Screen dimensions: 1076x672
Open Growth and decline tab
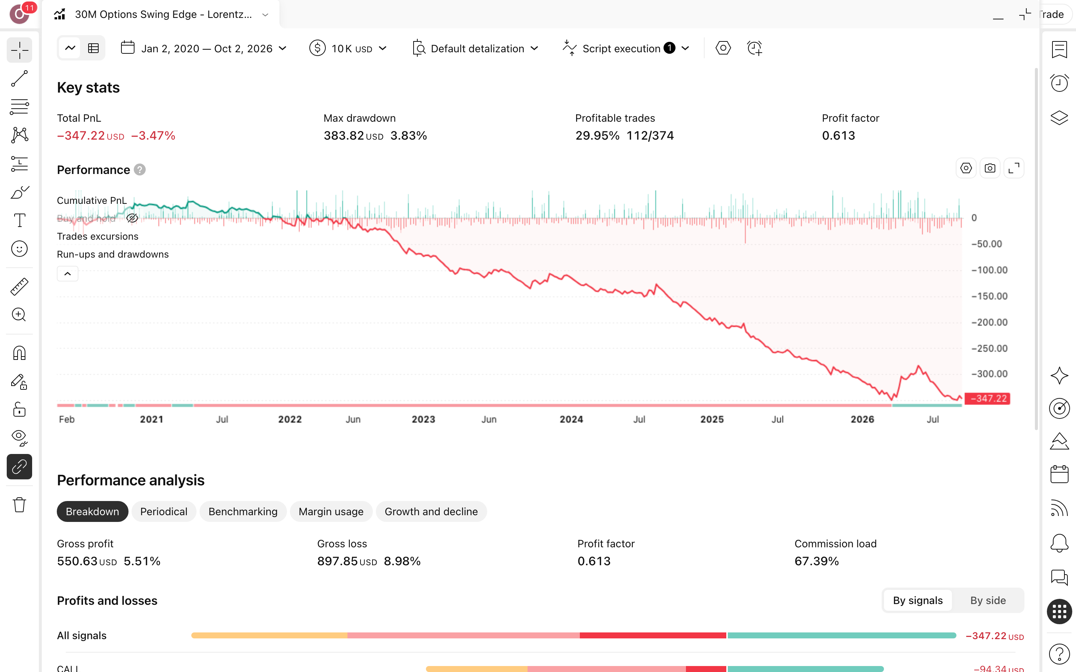click(431, 511)
